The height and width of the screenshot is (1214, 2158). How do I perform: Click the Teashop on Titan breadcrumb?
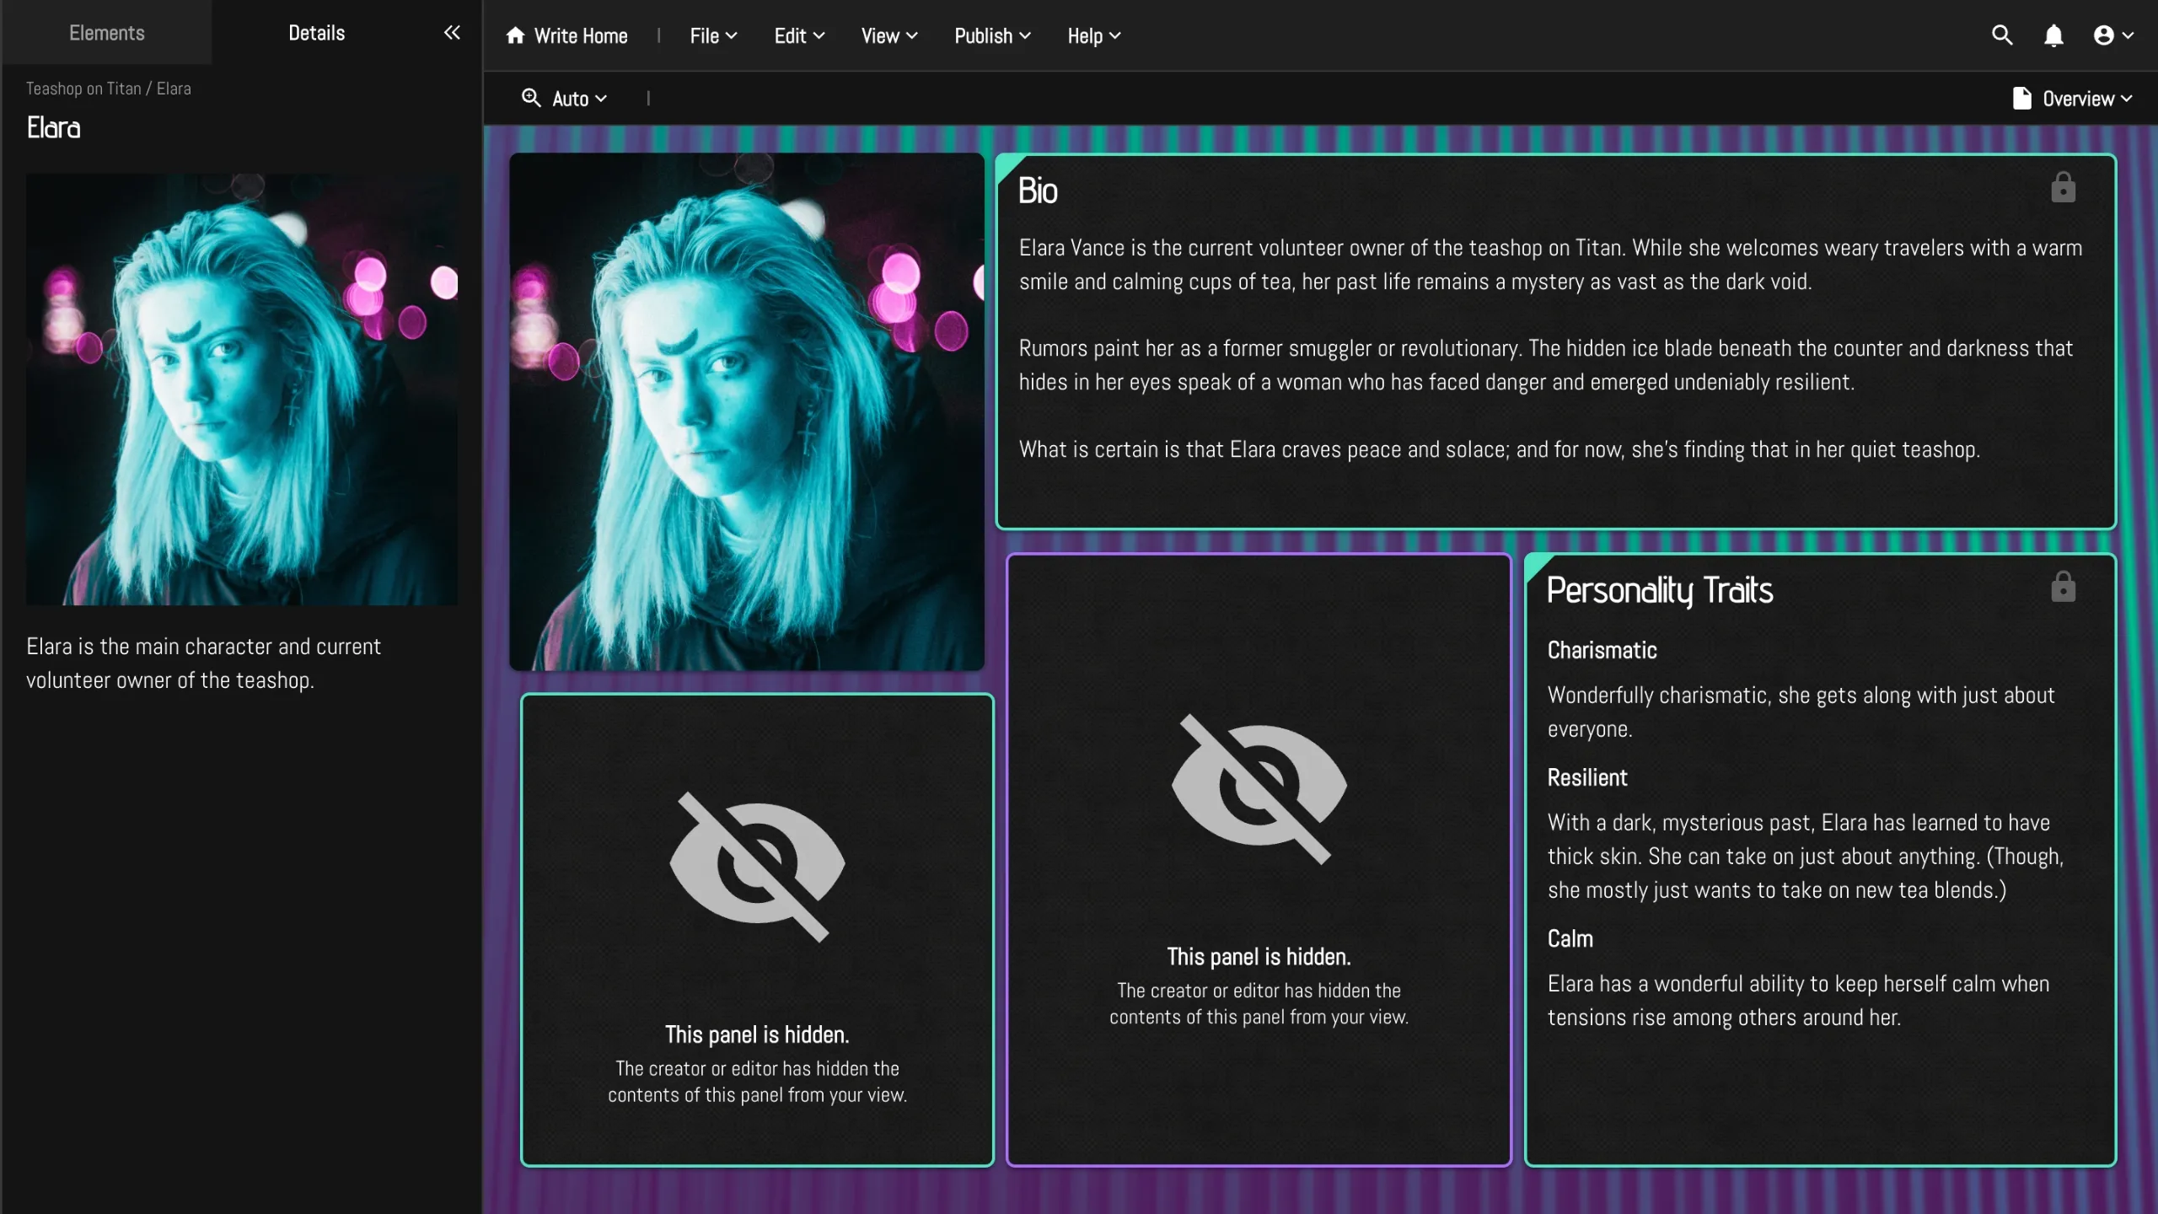[x=83, y=89]
